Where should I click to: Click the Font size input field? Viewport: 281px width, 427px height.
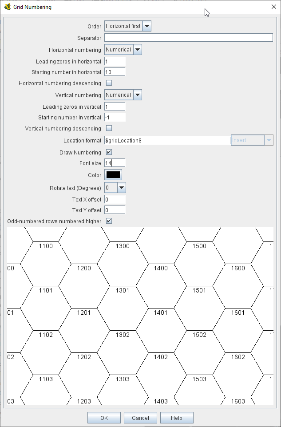(115, 163)
